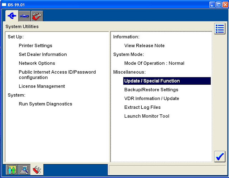
Task: Open View Release Note
Action: click(145, 46)
